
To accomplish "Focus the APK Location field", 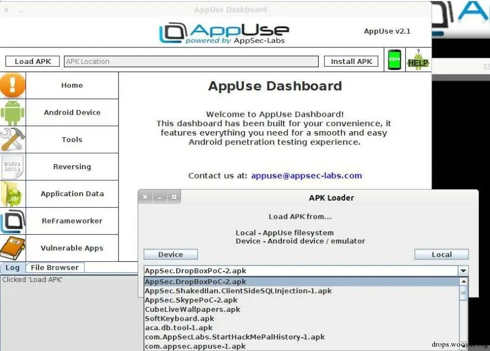I will click(x=191, y=61).
